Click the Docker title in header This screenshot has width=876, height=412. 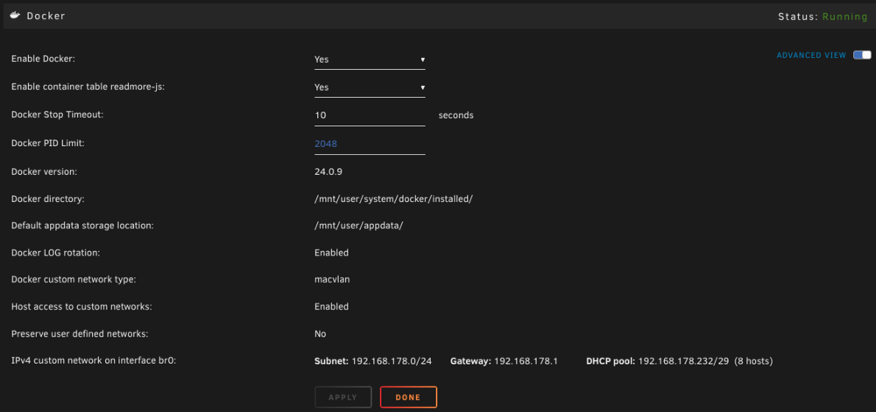tap(46, 16)
